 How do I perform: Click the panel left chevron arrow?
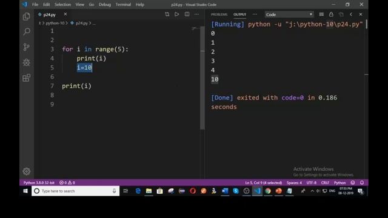[351, 15]
